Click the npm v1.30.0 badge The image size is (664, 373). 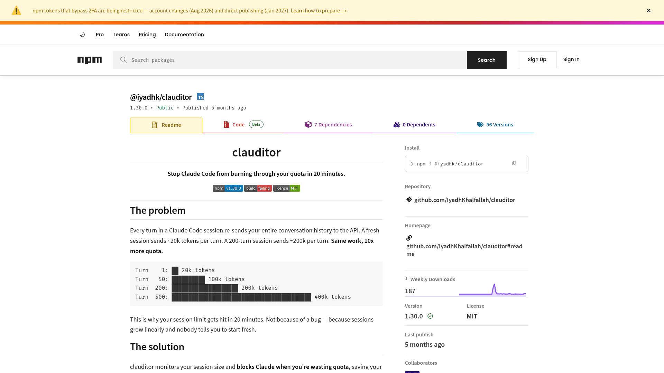click(x=228, y=188)
